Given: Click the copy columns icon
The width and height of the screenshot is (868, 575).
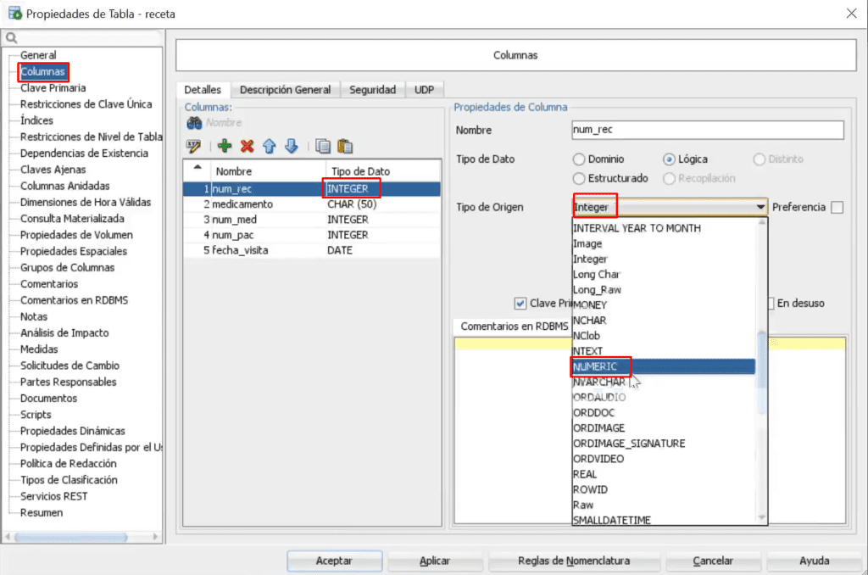Looking at the screenshot, I should (323, 146).
